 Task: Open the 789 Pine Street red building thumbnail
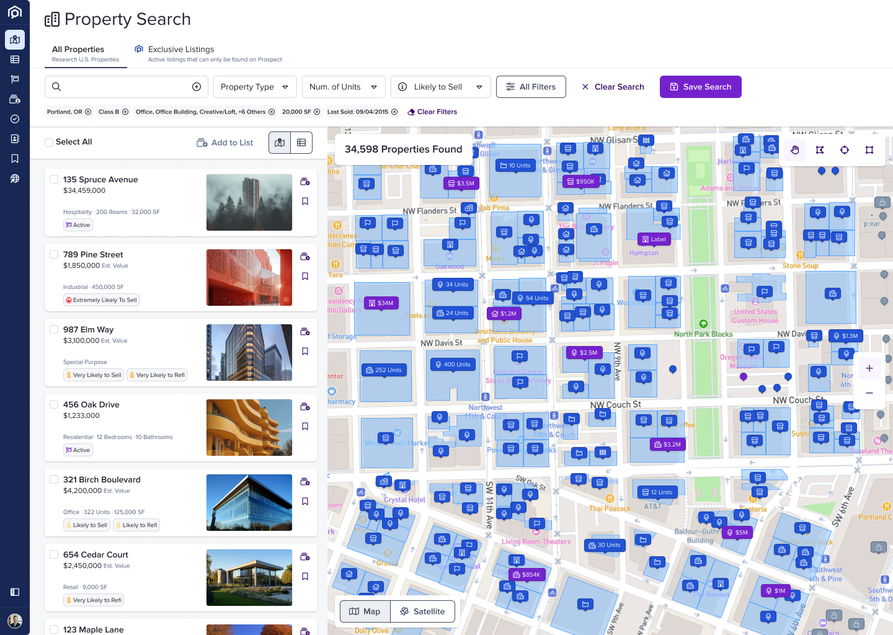[x=249, y=277]
